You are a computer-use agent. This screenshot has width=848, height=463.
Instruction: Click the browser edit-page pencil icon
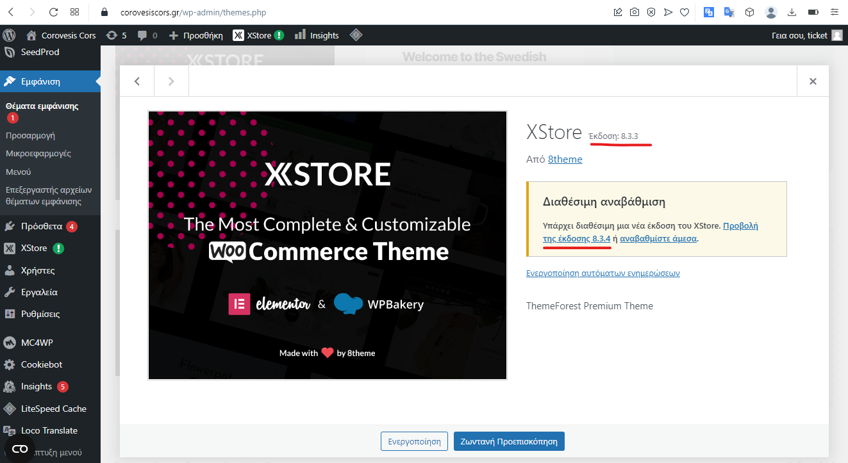[618, 12]
